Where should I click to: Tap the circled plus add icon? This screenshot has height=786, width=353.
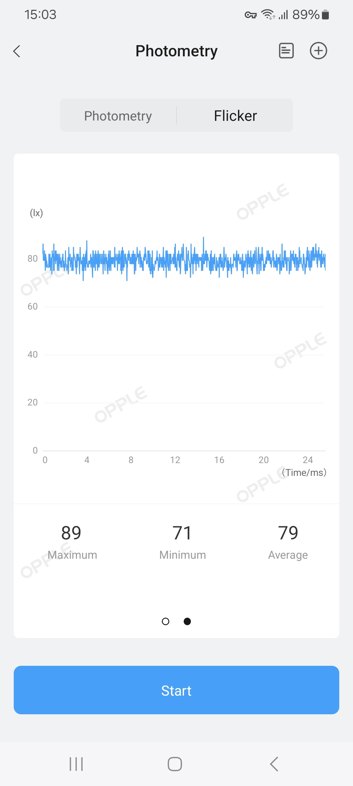pyautogui.click(x=318, y=51)
